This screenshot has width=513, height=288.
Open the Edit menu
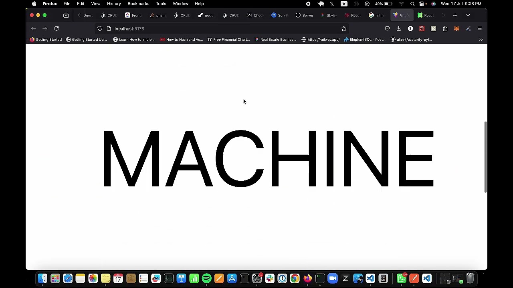(x=81, y=4)
